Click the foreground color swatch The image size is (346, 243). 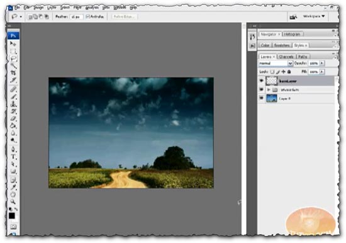[x=12, y=215]
